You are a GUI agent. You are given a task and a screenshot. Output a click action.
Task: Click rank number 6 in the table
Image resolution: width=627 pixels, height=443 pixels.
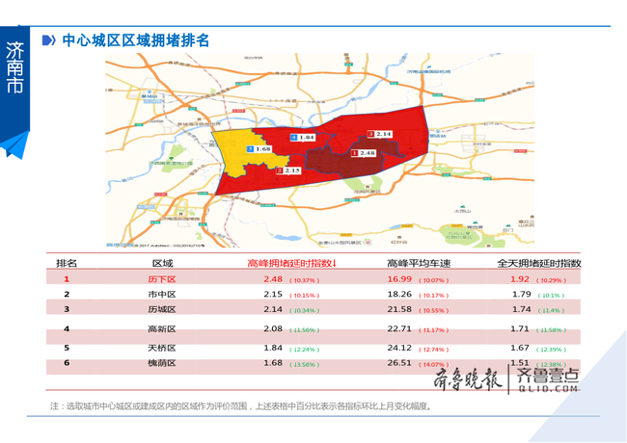pos(67,363)
